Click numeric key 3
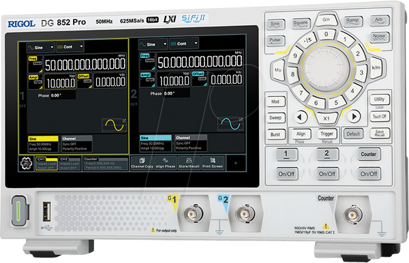The width and height of the screenshot is (409, 263). [361, 72]
